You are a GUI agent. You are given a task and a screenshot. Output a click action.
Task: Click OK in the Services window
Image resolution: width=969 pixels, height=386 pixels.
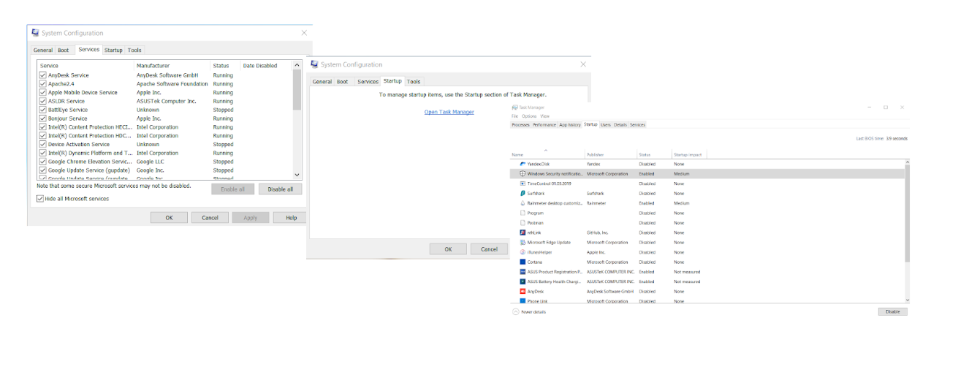169,218
